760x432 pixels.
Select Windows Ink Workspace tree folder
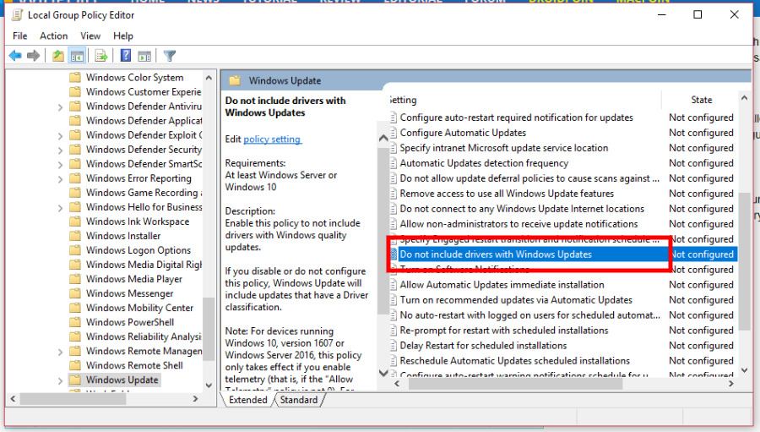(138, 221)
